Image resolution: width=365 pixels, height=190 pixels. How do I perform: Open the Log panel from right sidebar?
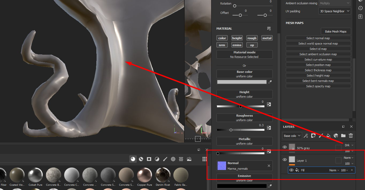pyautogui.click(x=360, y=17)
